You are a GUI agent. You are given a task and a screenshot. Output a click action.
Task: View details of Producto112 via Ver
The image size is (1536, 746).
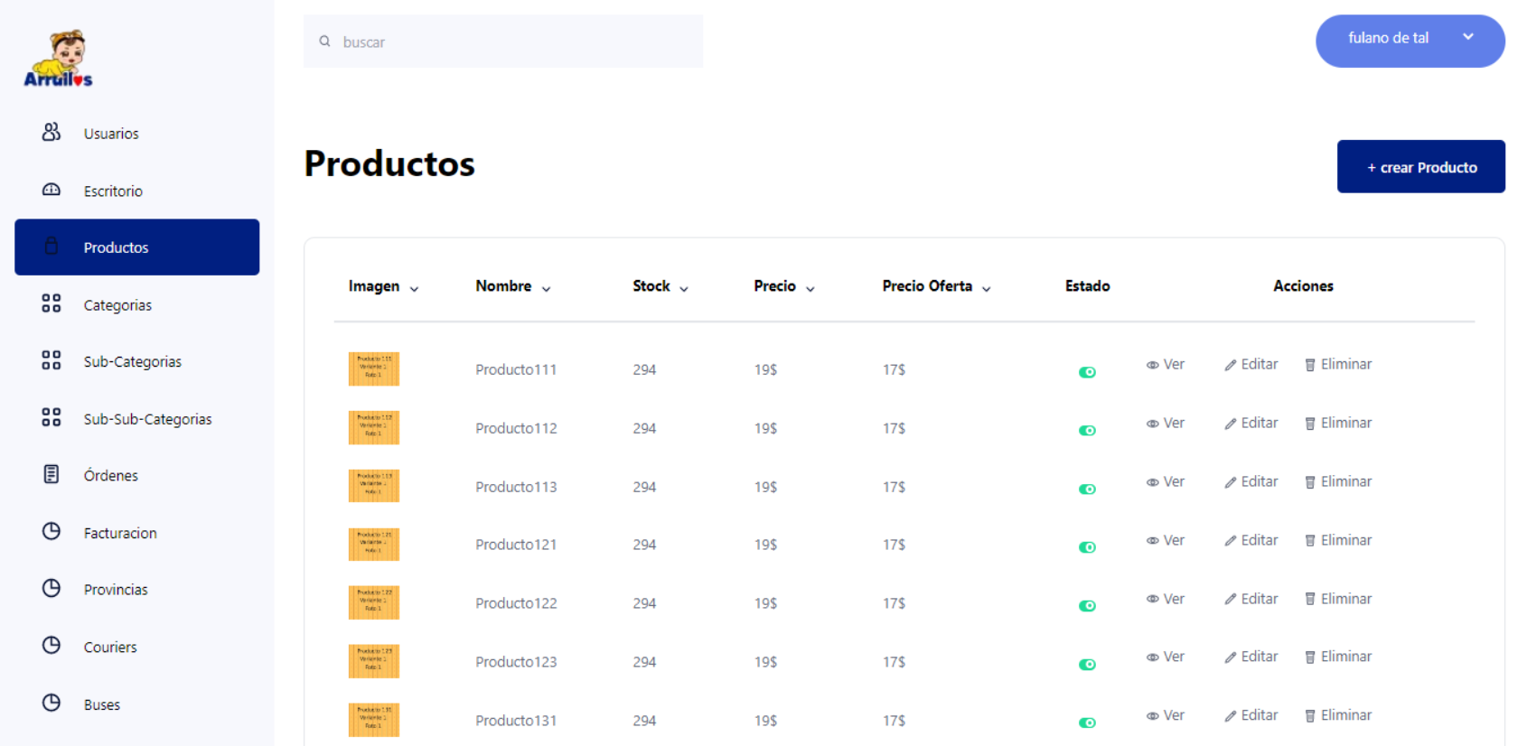[x=1166, y=423]
